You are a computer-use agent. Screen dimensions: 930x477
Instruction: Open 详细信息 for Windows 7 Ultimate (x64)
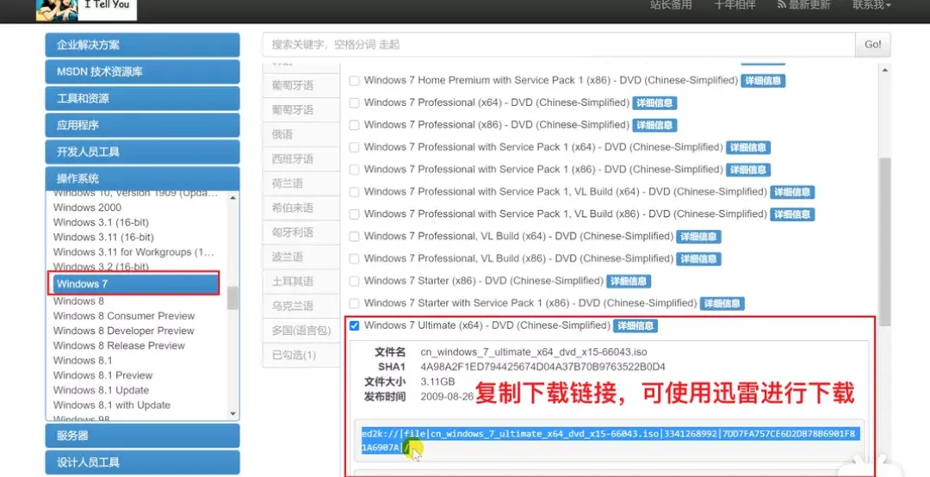tap(635, 325)
